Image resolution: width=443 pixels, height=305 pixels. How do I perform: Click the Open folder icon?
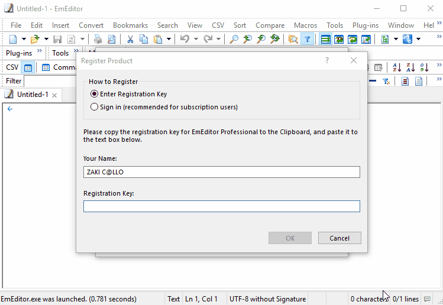(x=35, y=39)
